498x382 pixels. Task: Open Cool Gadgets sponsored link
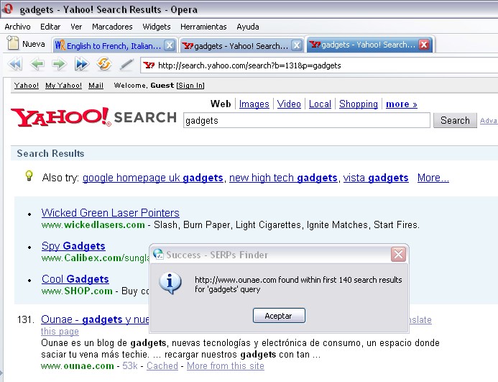pyautogui.click(x=75, y=278)
